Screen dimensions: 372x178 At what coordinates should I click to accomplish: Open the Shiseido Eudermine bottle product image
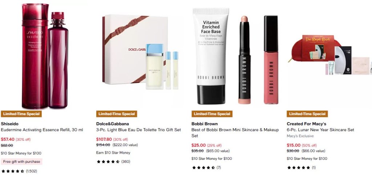click(x=45, y=56)
